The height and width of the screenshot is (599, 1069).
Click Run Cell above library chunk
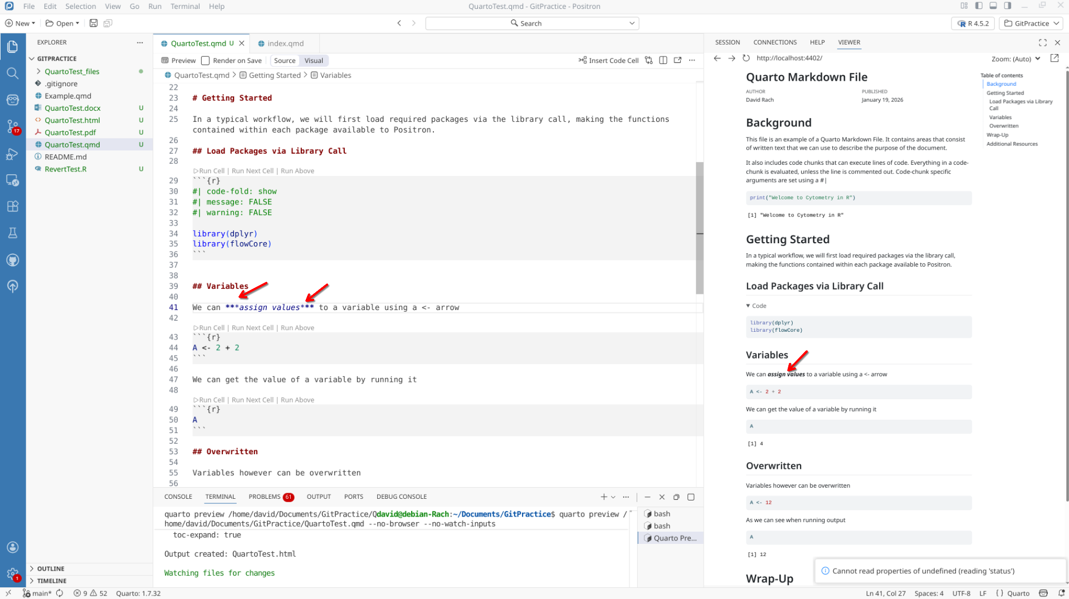pos(211,171)
